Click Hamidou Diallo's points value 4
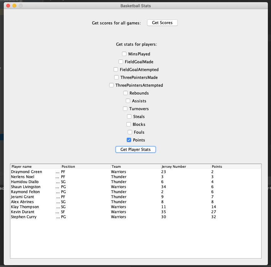271x267 pixels. [x=212, y=182]
